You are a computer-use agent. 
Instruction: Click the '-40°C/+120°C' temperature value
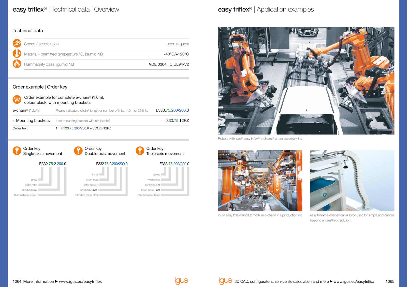coord(176,54)
